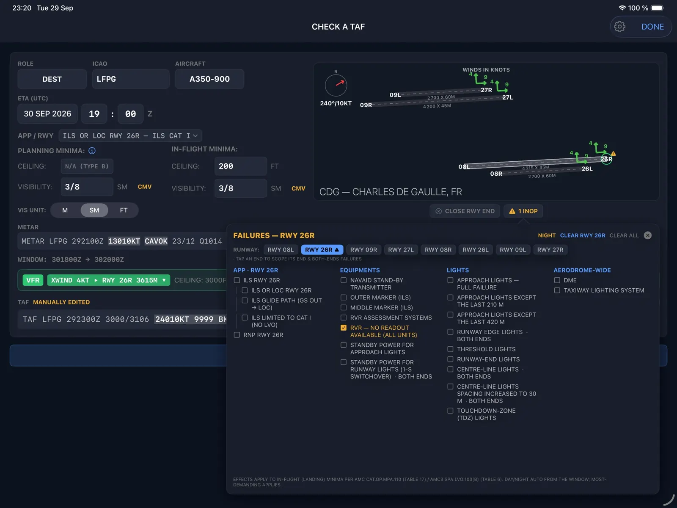
Task: Set visibility unit to M
Action: coord(65,210)
